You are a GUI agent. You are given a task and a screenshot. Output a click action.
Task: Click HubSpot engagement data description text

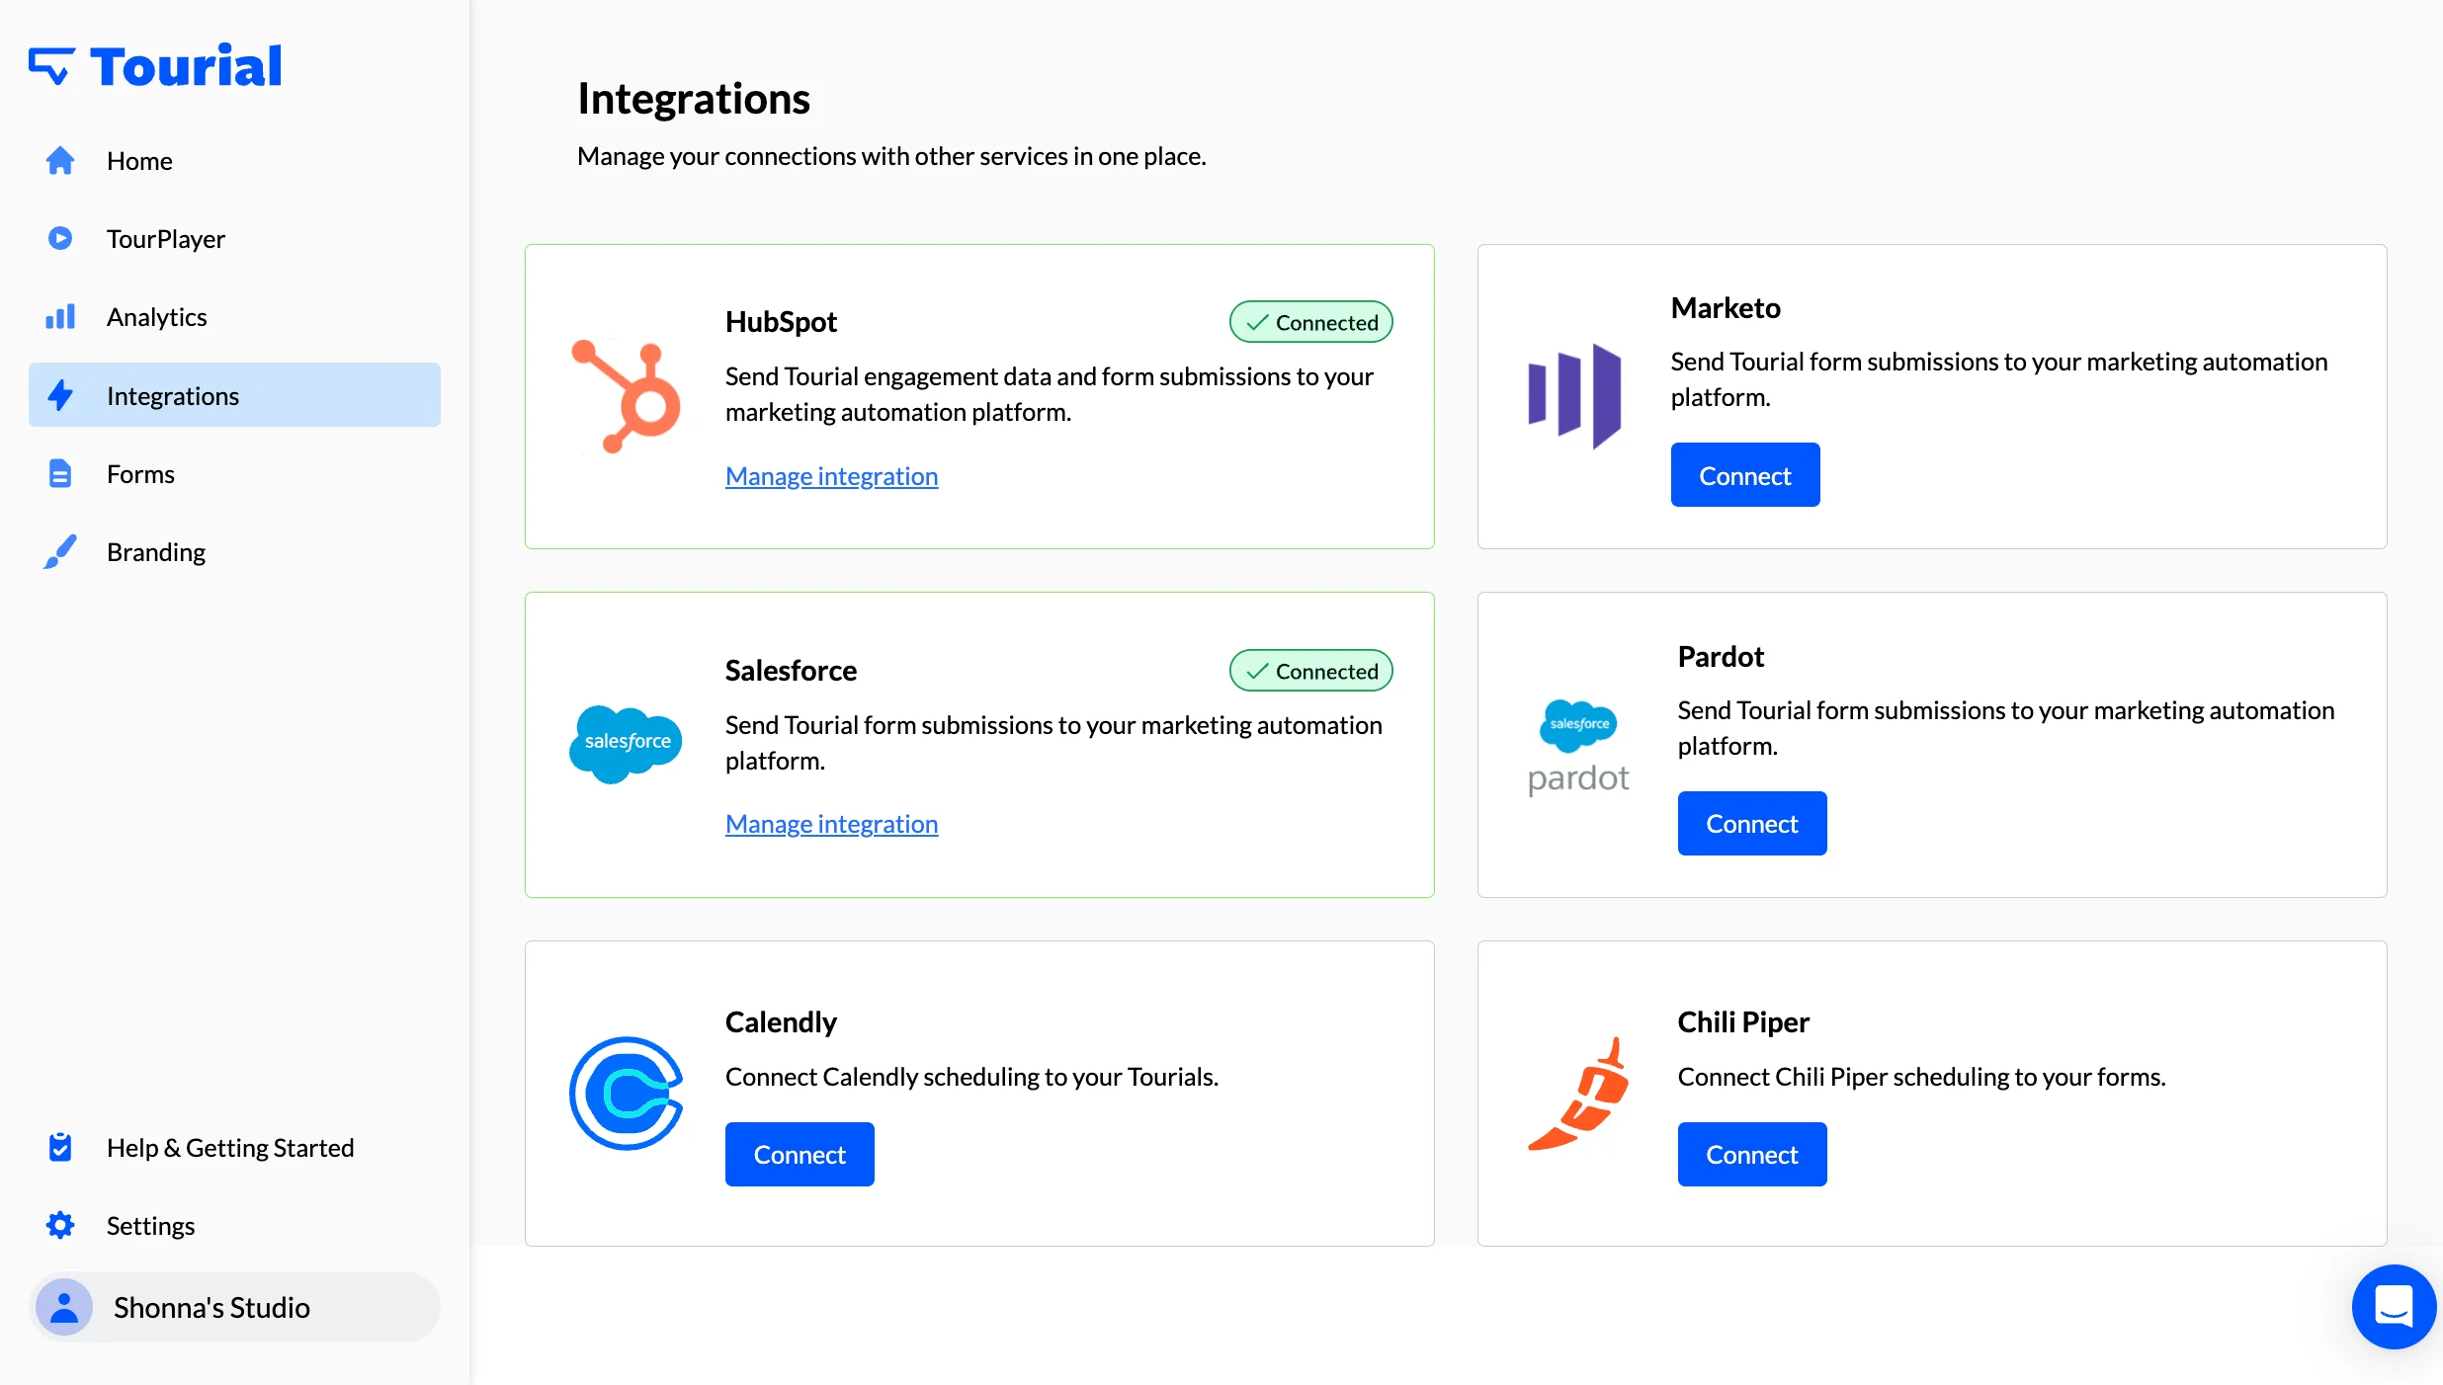coord(1050,394)
